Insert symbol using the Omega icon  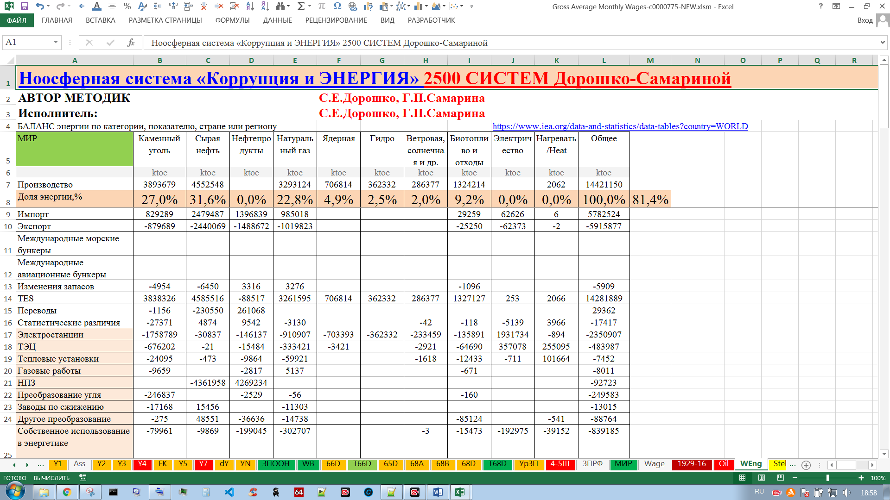tap(337, 6)
